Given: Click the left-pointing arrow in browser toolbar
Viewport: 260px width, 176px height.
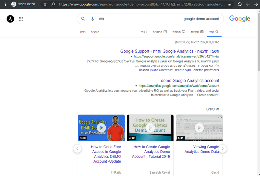Looking at the screenshot, I should (248, 4).
